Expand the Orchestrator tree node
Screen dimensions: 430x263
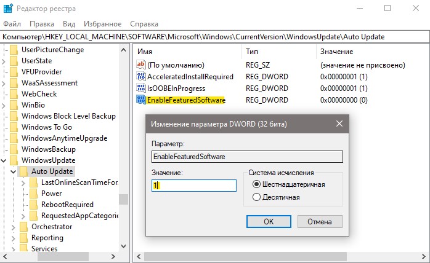tap(13, 227)
